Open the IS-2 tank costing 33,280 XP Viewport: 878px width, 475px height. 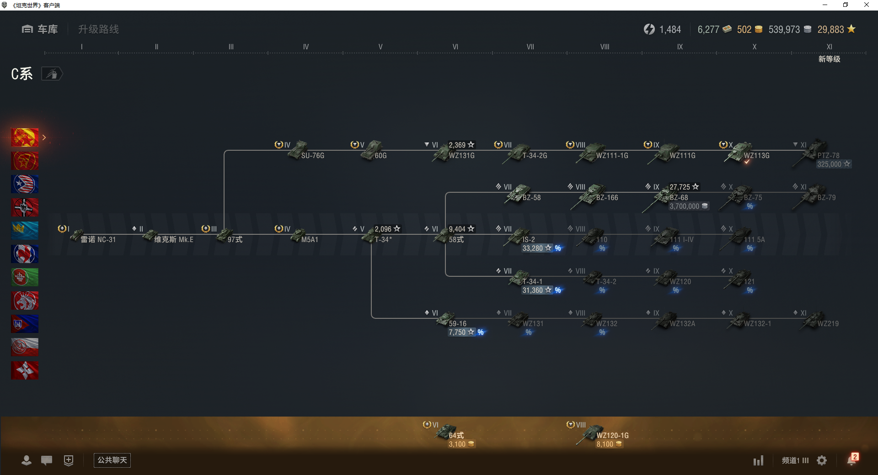coord(530,239)
